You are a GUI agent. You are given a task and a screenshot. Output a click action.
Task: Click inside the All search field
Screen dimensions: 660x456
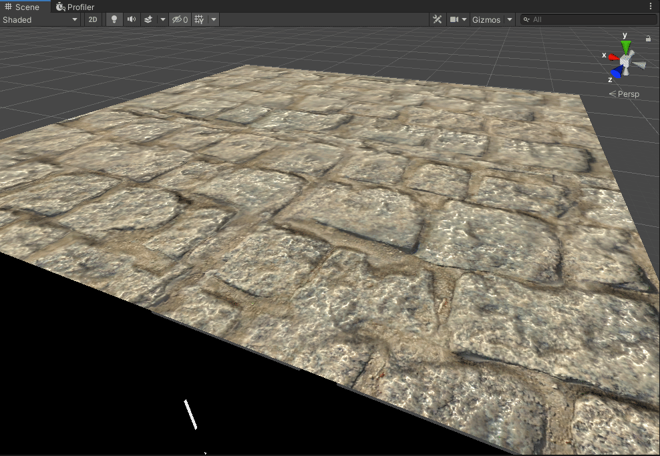(588, 19)
